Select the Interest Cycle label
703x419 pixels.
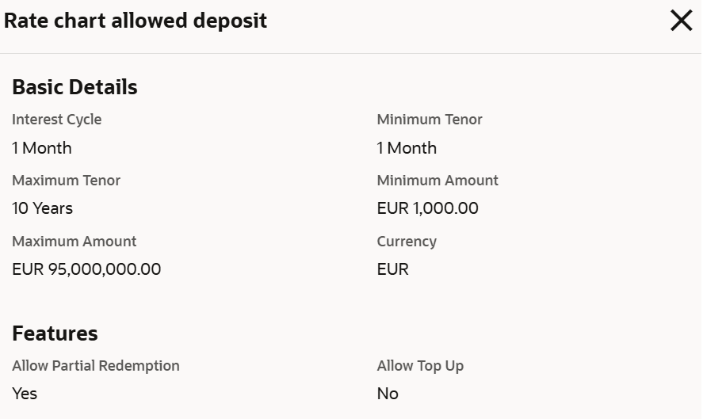coord(56,120)
